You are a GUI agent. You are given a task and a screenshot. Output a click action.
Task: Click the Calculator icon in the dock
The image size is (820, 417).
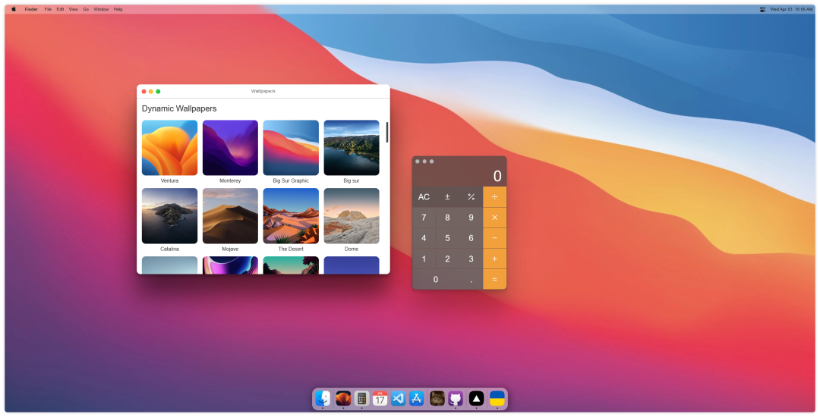[x=361, y=398]
